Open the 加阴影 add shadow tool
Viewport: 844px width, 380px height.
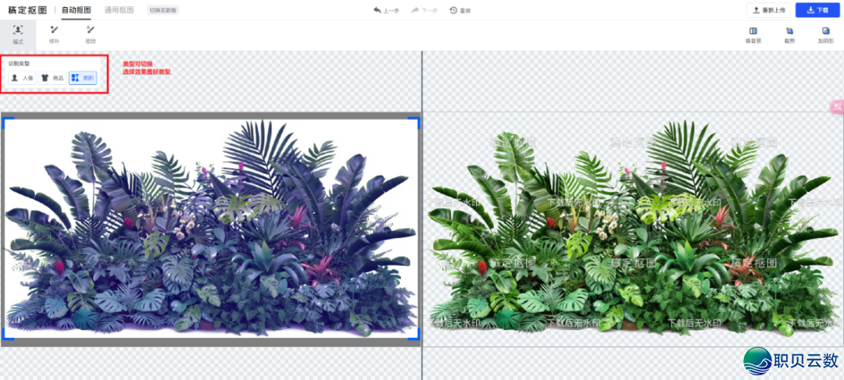[825, 35]
